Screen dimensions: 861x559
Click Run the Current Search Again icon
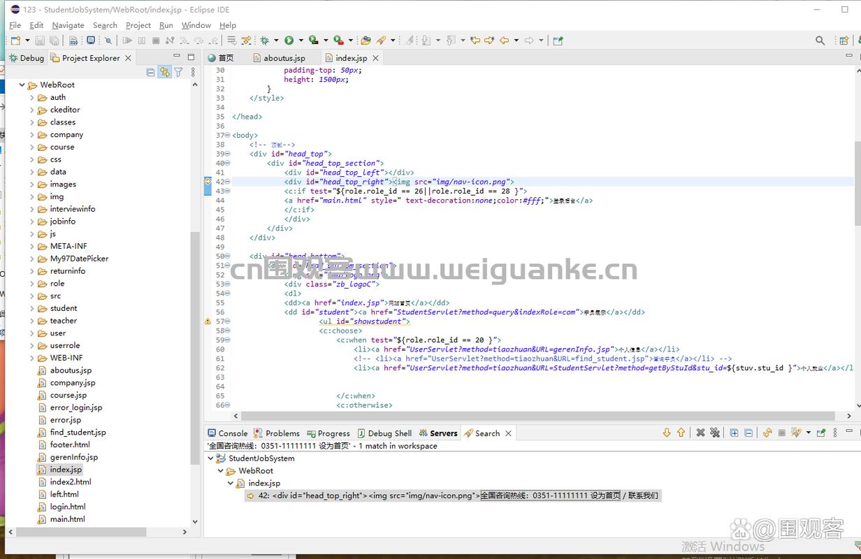pyautogui.click(x=767, y=433)
